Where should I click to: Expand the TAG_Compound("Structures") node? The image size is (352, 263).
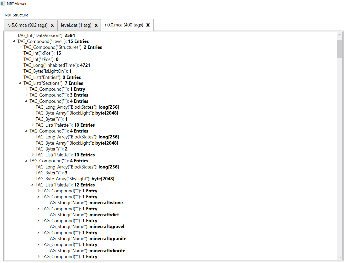pos(21,47)
